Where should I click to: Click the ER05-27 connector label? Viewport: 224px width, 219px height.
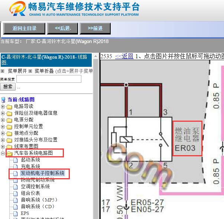coord(147,202)
